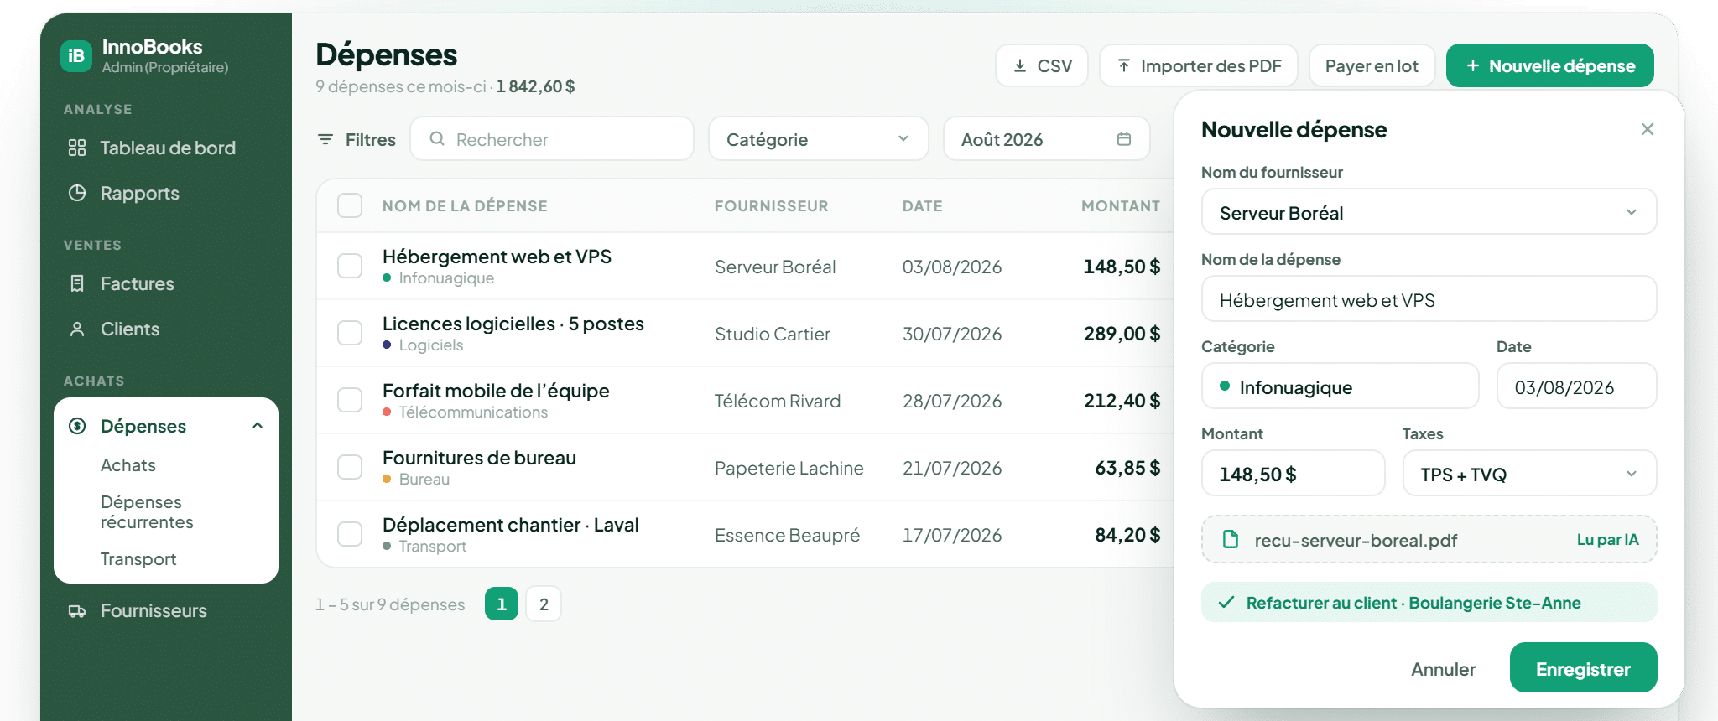This screenshot has height=721, width=1718.
Task: Open the Catégorie filter dropdown
Action: 818,139
